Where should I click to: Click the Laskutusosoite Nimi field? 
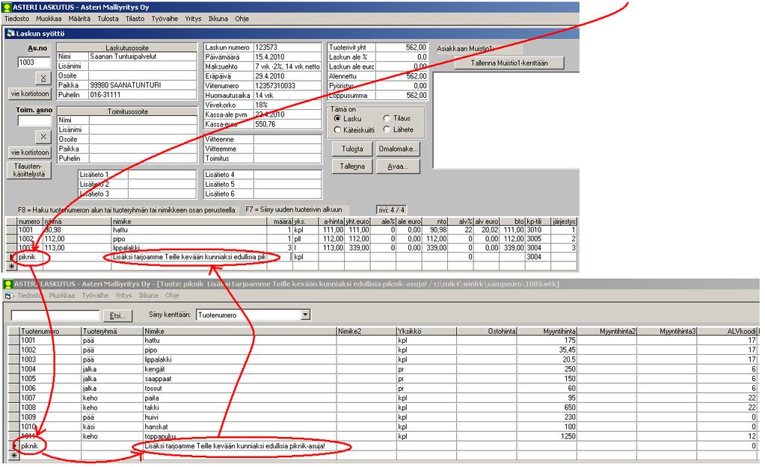[x=143, y=57]
